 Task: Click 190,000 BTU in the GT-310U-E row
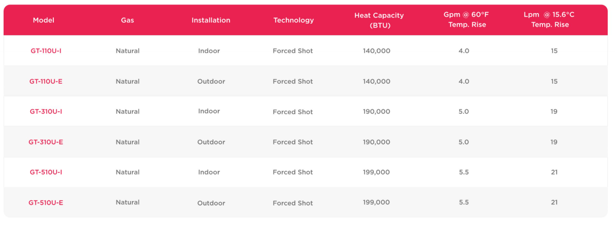pyautogui.click(x=376, y=142)
